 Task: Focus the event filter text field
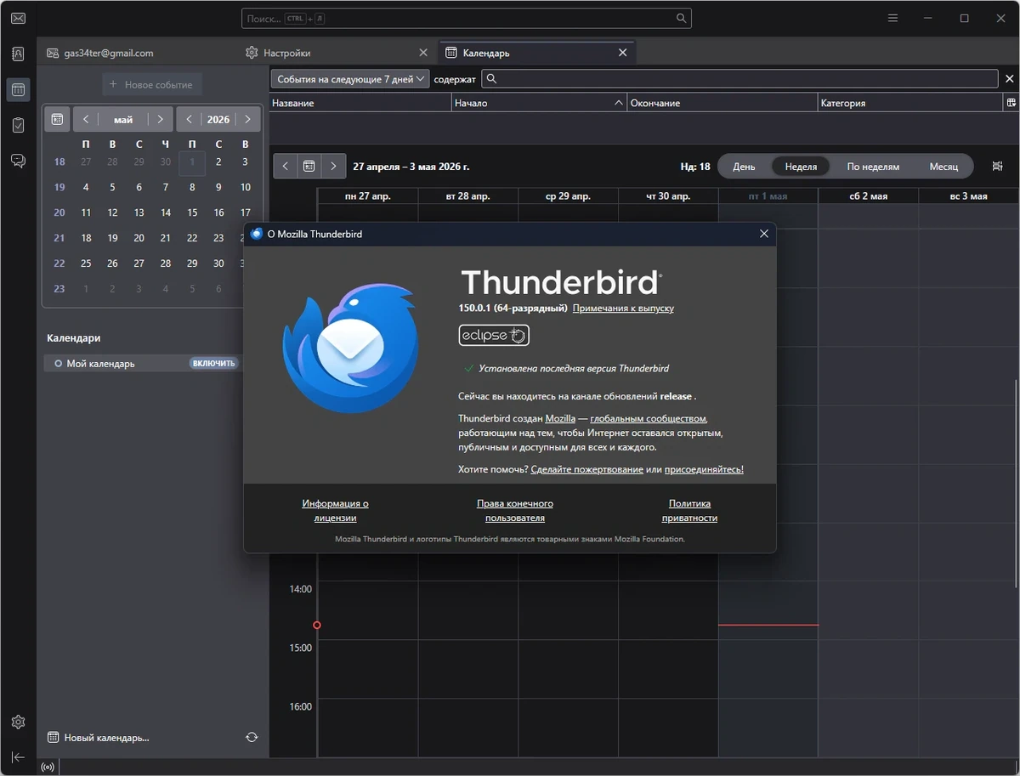[739, 79]
